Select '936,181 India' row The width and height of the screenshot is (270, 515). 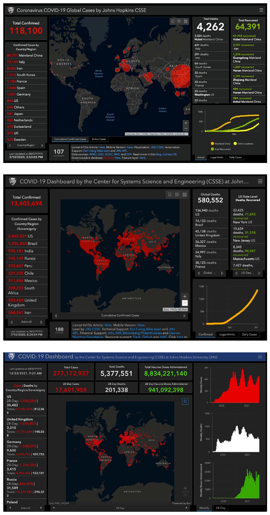click(27, 251)
